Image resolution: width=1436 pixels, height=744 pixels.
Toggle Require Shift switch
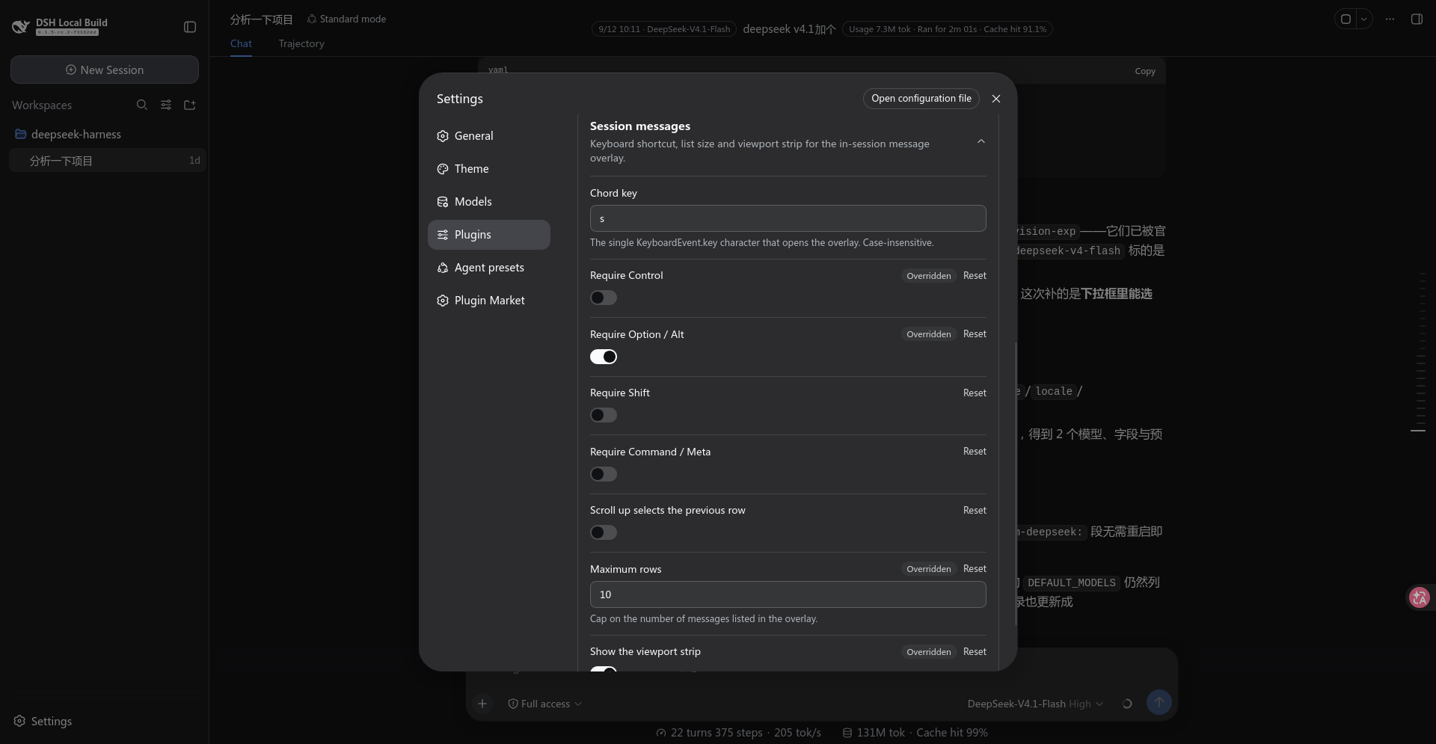[x=604, y=415]
